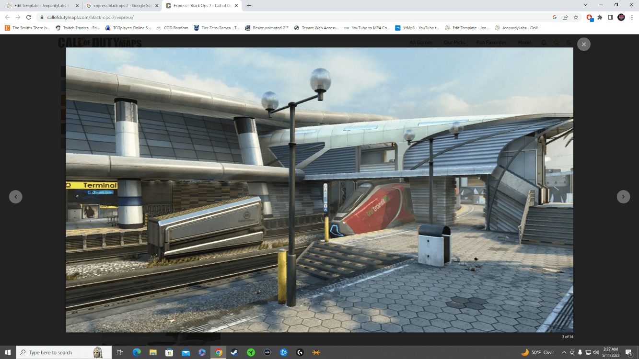Open the volume control in the tray
Viewport: 639px width, 359px height.
(596, 352)
